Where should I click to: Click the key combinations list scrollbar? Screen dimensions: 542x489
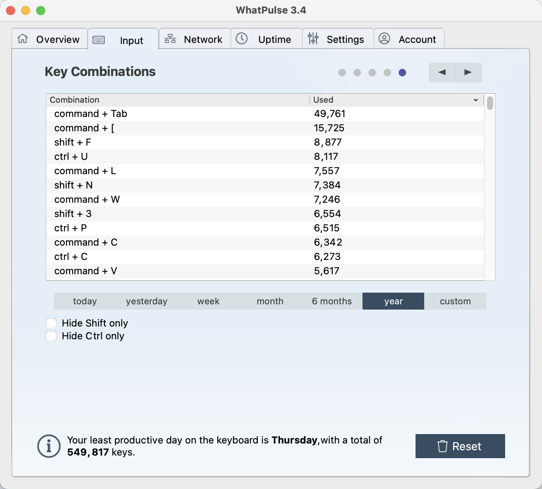click(x=490, y=103)
